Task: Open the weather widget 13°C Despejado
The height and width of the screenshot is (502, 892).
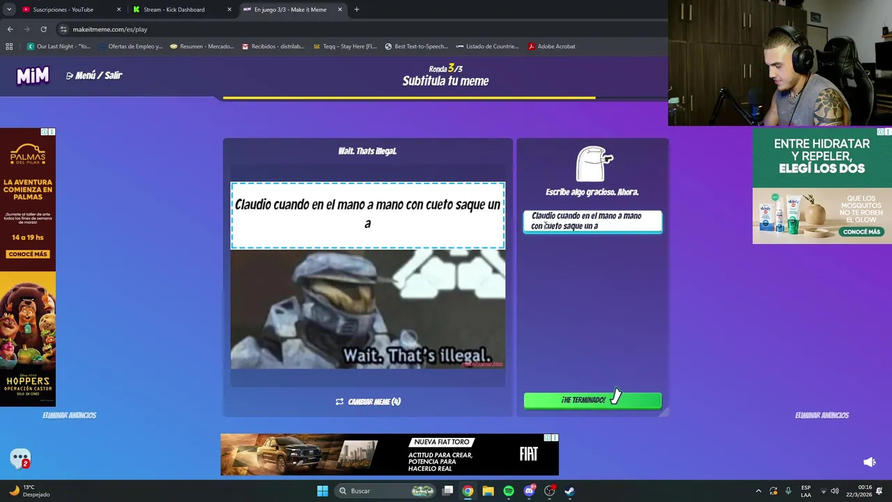Action: click(x=29, y=491)
